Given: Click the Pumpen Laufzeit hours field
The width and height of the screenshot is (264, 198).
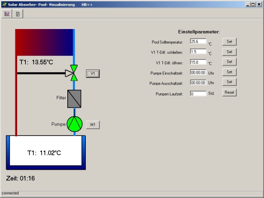Looking at the screenshot, I should click(198, 93).
